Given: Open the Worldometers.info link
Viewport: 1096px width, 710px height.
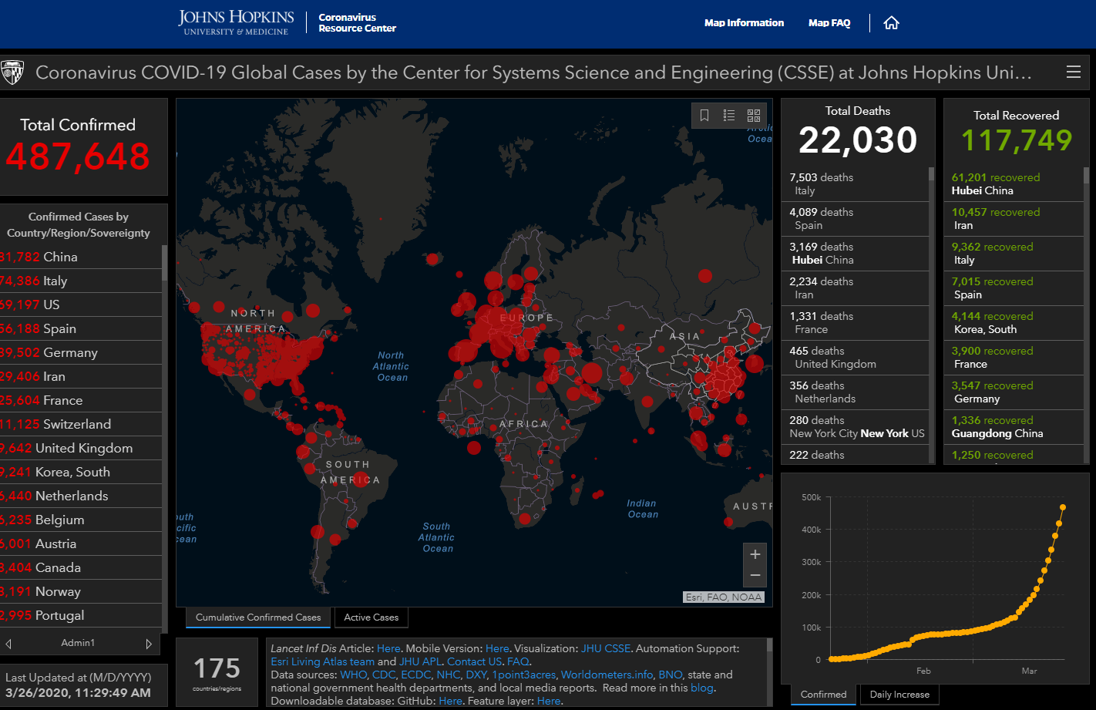Looking at the screenshot, I should click(607, 675).
